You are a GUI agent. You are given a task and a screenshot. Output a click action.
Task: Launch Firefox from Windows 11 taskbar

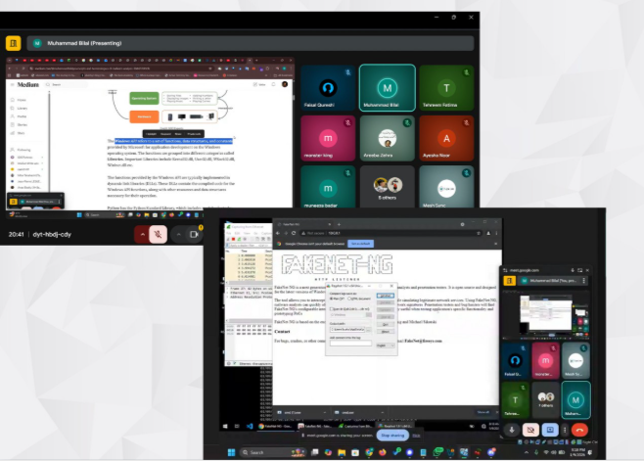(x=383, y=452)
